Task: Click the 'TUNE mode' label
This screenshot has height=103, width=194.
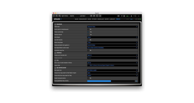Action: 57,27
